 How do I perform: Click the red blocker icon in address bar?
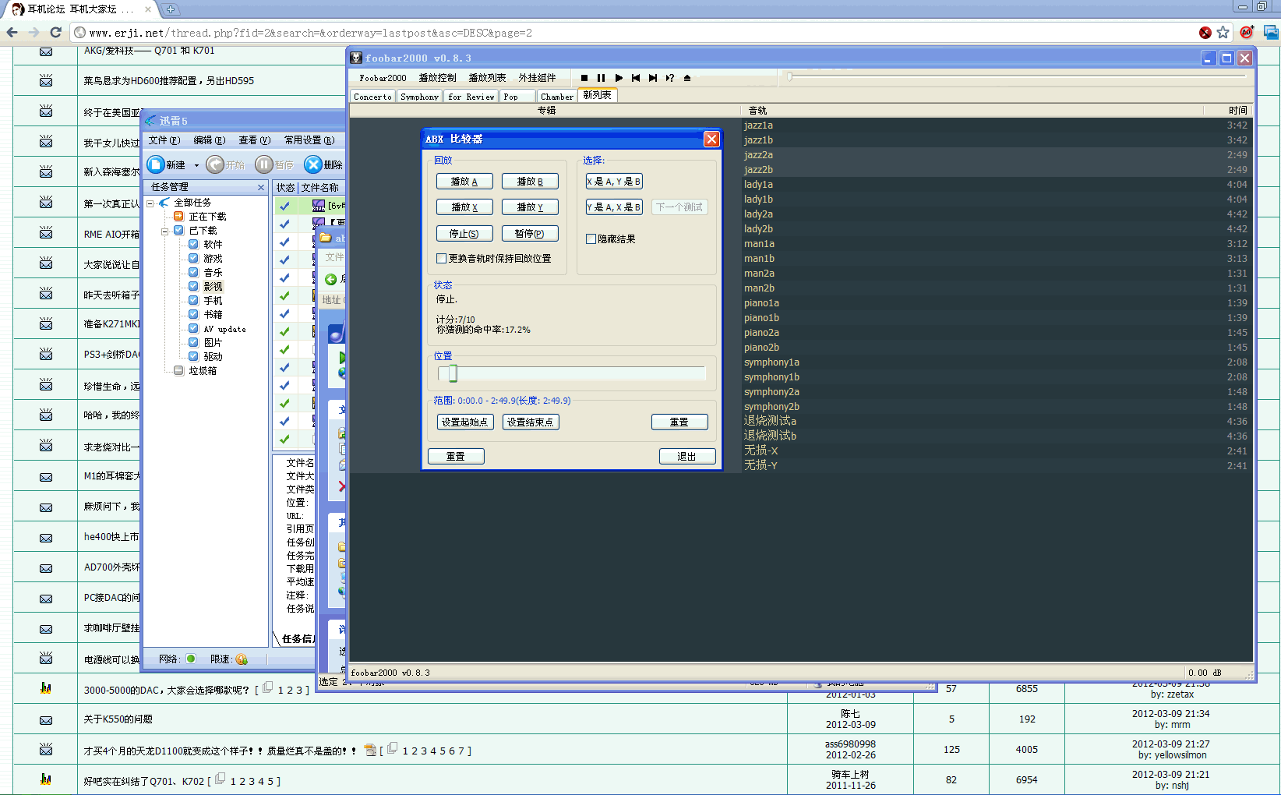point(1205,32)
